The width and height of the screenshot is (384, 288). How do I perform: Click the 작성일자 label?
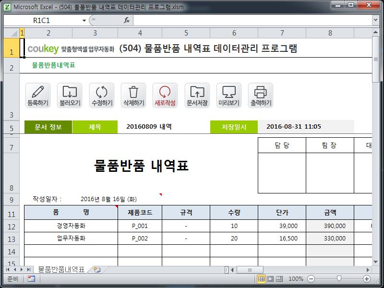coord(47,199)
